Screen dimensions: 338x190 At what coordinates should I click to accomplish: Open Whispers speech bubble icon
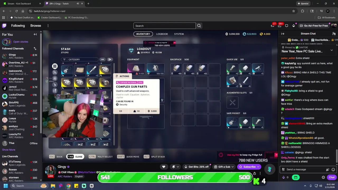click(287, 26)
